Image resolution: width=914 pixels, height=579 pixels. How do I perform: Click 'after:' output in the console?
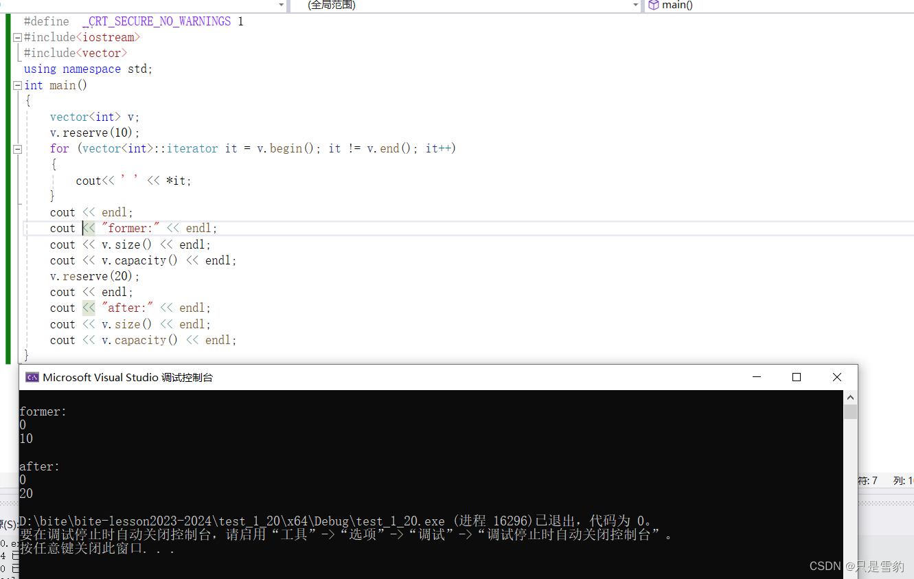click(40, 466)
